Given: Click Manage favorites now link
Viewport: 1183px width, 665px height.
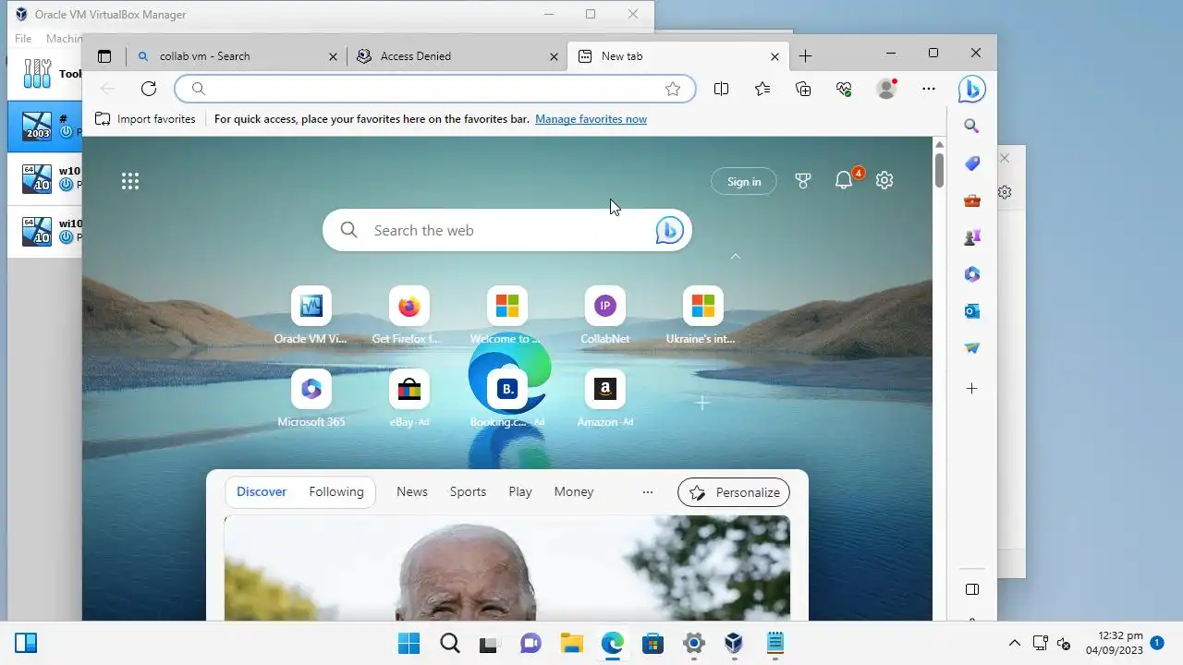Looking at the screenshot, I should pos(591,119).
